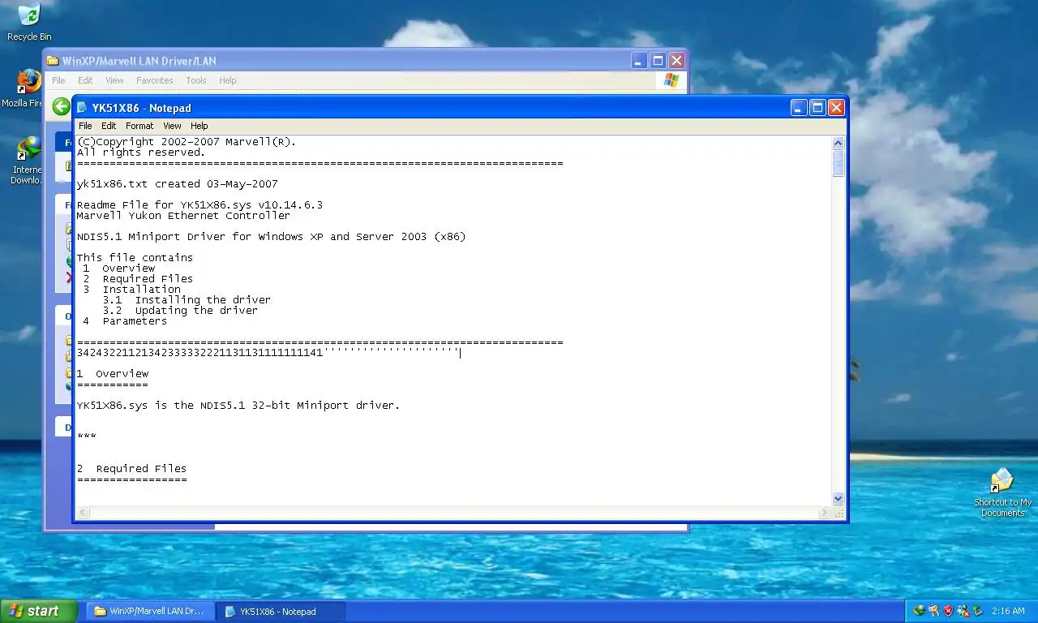This screenshot has width=1038, height=623.
Task: Minimize the Explorer window behind Notepad
Action: 639,61
